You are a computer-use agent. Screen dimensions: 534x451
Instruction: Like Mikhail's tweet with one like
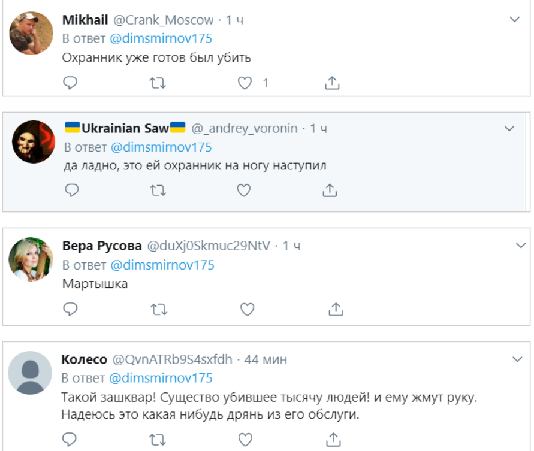(245, 83)
